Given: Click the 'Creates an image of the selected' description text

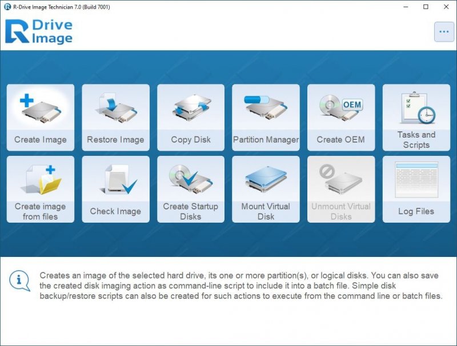Looking at the screenshot, I should coord(241,285).
